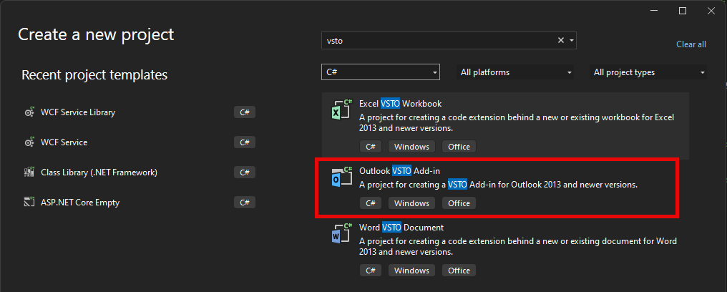
Task: Click the Outlook VSTO Add-in template icon
Action: click(x=342, y=177)
